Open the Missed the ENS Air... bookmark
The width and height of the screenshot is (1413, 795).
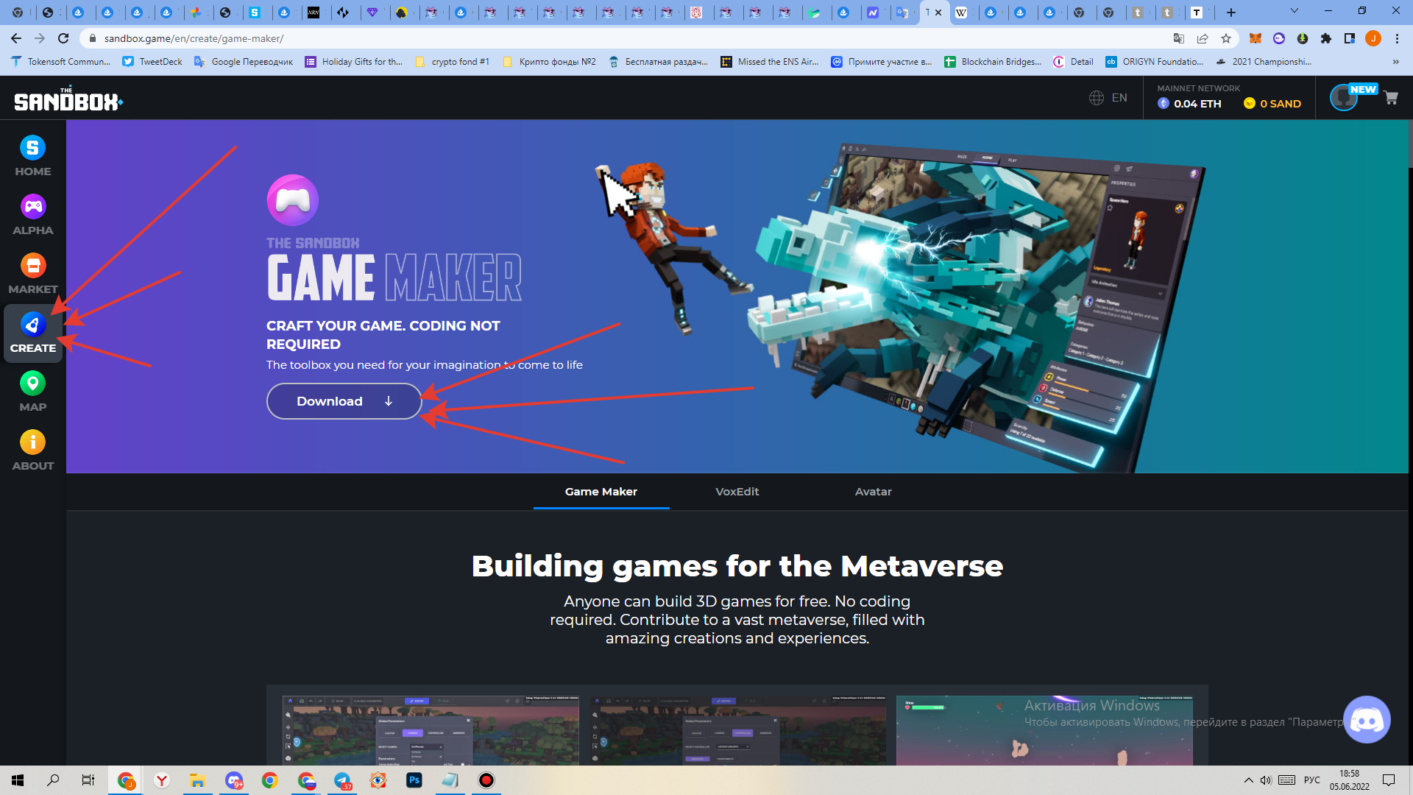click(x=770, y=62)
